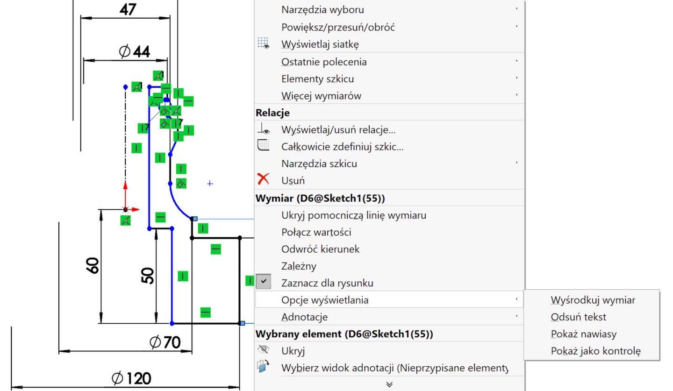
Task: Choose Pokaż jako kontrolę option
Action: pyautogui.click(x=595, y=351)
